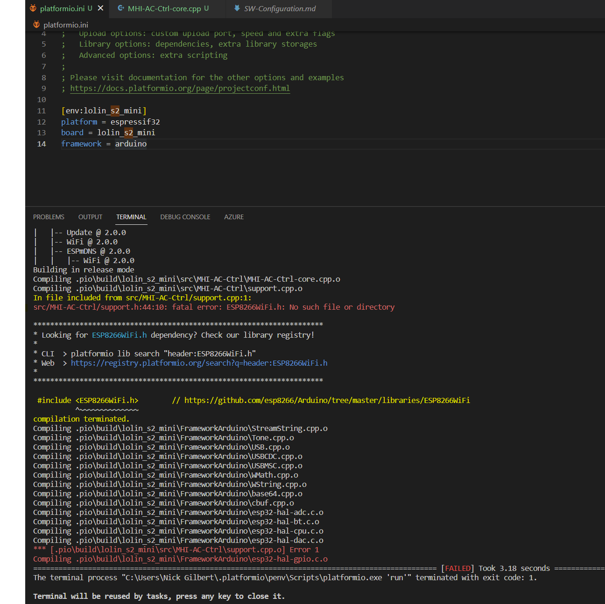Click the github.com esp8266 Arduino URL in terminal
Screen dimensions: 605x604
pos(327,400)
